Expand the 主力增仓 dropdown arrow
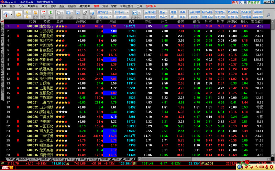Screen dimensions: 275x171 pos(110,12)
